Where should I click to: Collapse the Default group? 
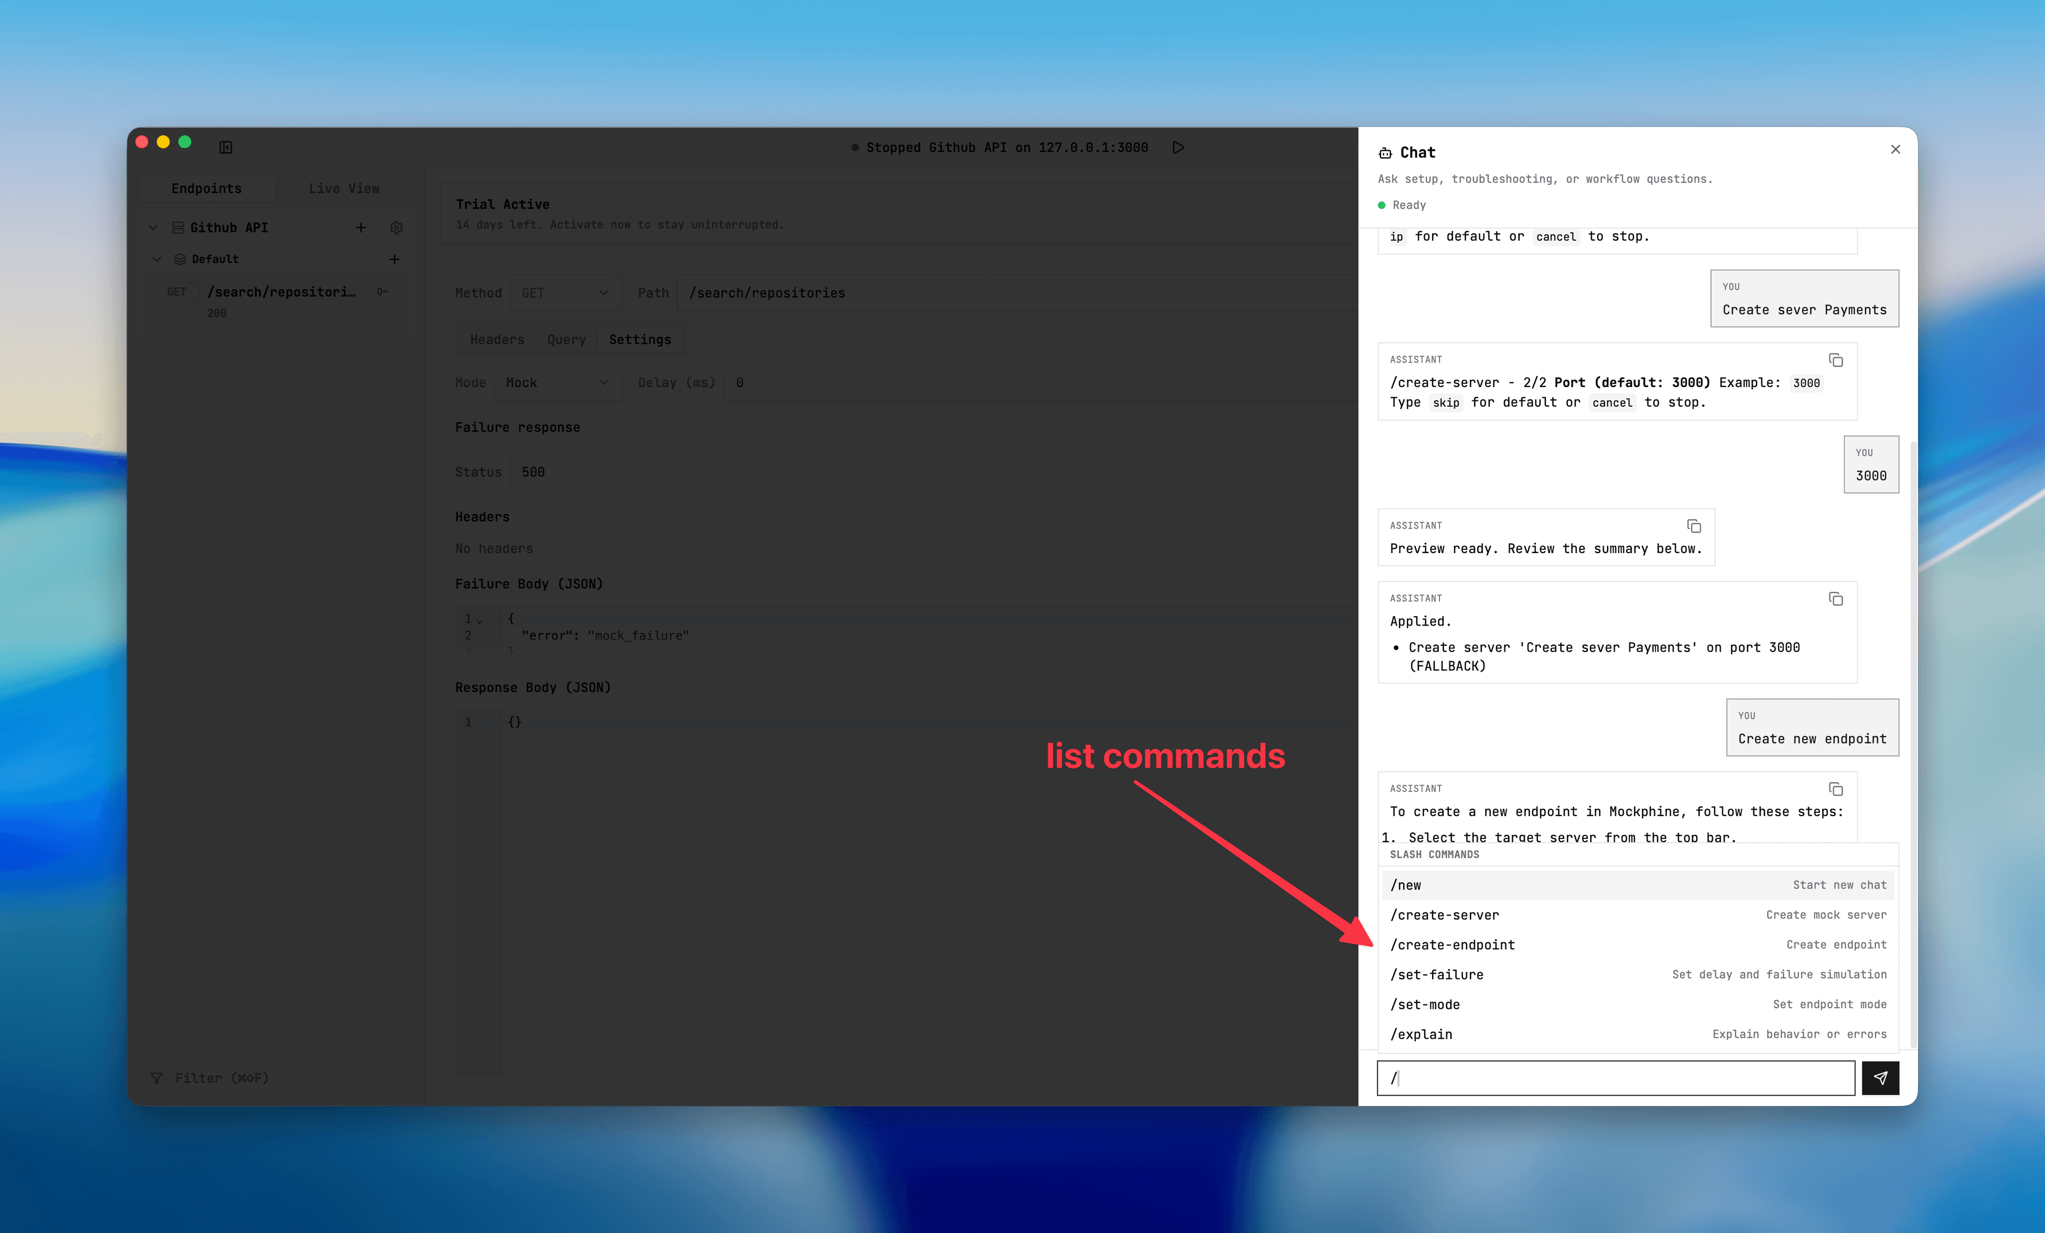click(x=158, y=259)
